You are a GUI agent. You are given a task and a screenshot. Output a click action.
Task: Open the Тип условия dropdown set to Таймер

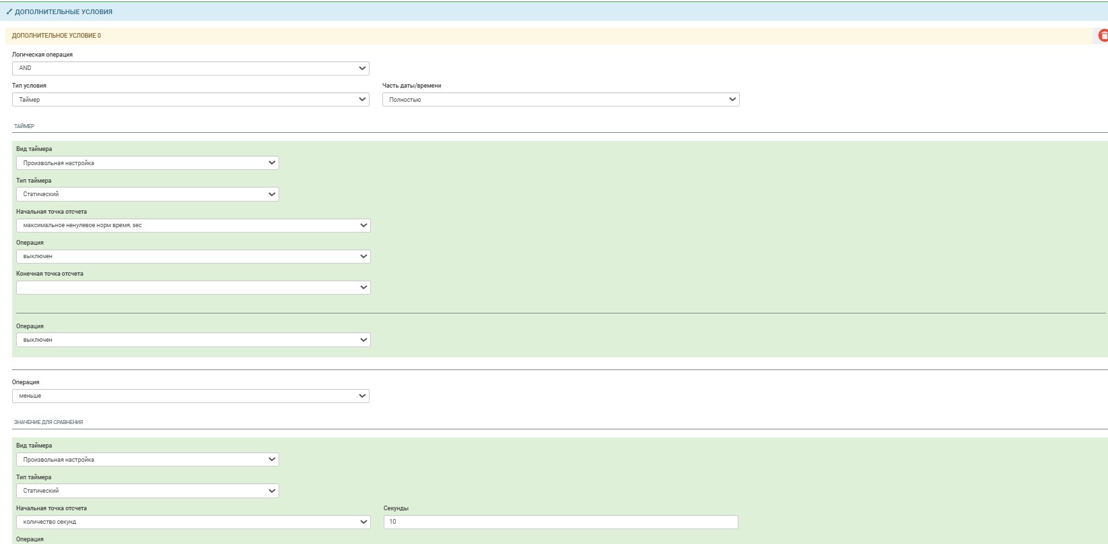pyautogui.click(x=190, y=100)
